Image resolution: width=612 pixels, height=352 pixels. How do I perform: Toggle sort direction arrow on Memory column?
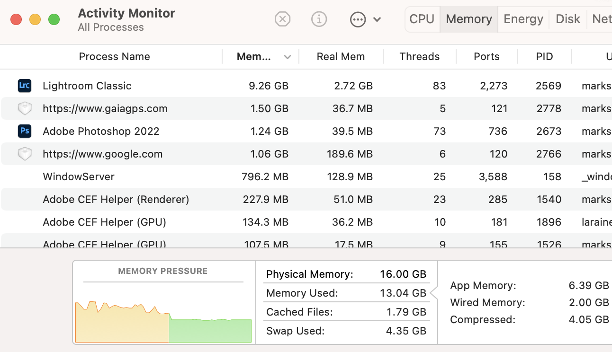288,57
